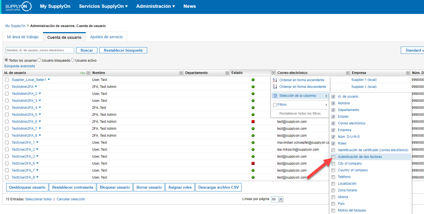Open the TestAdmin2FA_4 user link
This screenshot has width=424, height=214.
point(24,108)
